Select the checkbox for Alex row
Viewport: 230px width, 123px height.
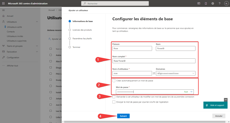click(51, 61)
